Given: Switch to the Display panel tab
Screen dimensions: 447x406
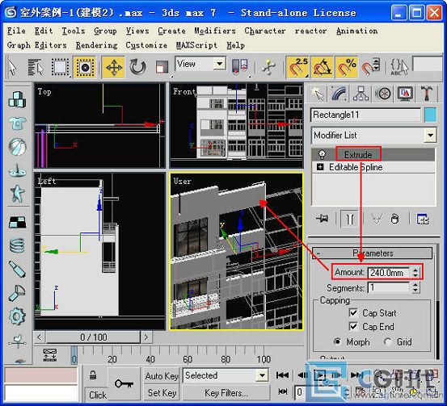Looking at the screenshot, I should [405, 94].
